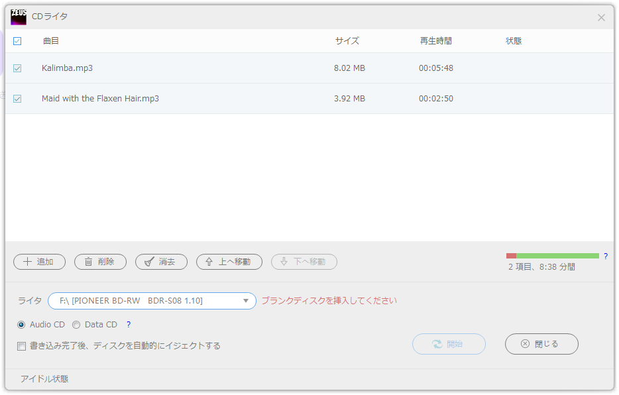Viewport: 619px width, 395px height.
Task: Select the Audio CD radio button
Action: tap(21, 325)
